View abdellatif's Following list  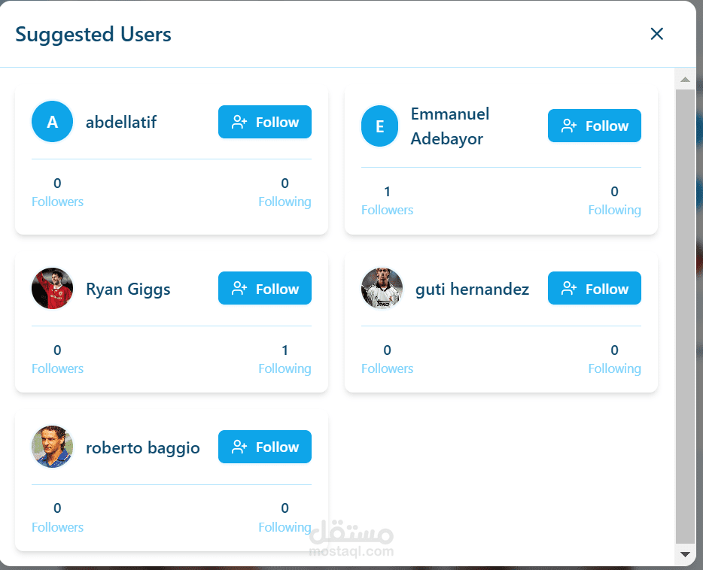[285, 202]
